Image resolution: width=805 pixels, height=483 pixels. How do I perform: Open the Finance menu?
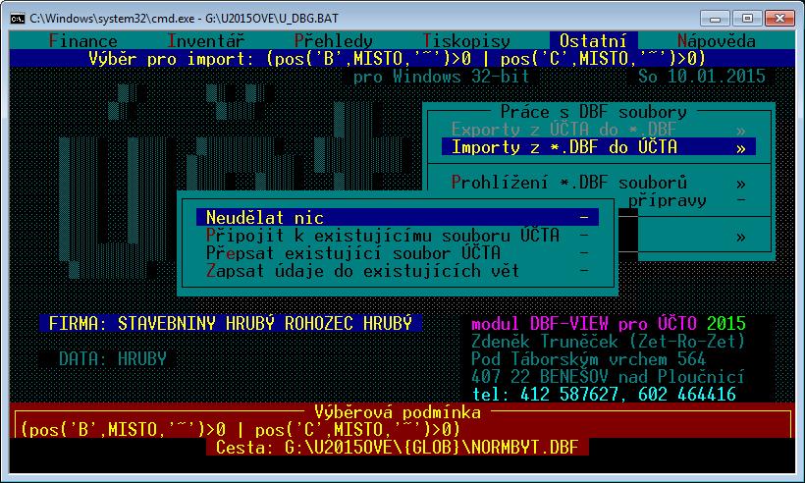click(82, 40)
